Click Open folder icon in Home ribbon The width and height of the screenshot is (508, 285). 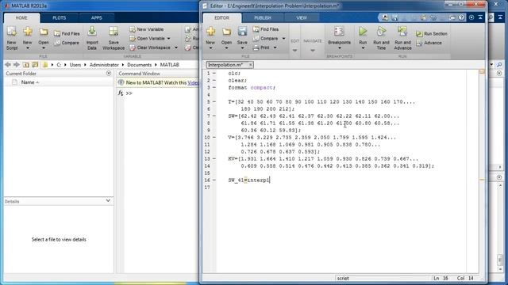[x=44, y=32]
